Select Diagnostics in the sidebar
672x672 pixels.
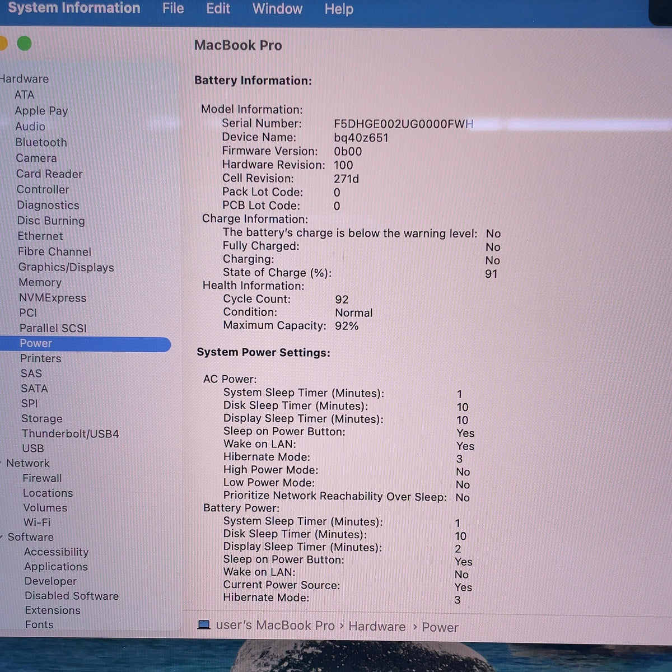(48, 205)
